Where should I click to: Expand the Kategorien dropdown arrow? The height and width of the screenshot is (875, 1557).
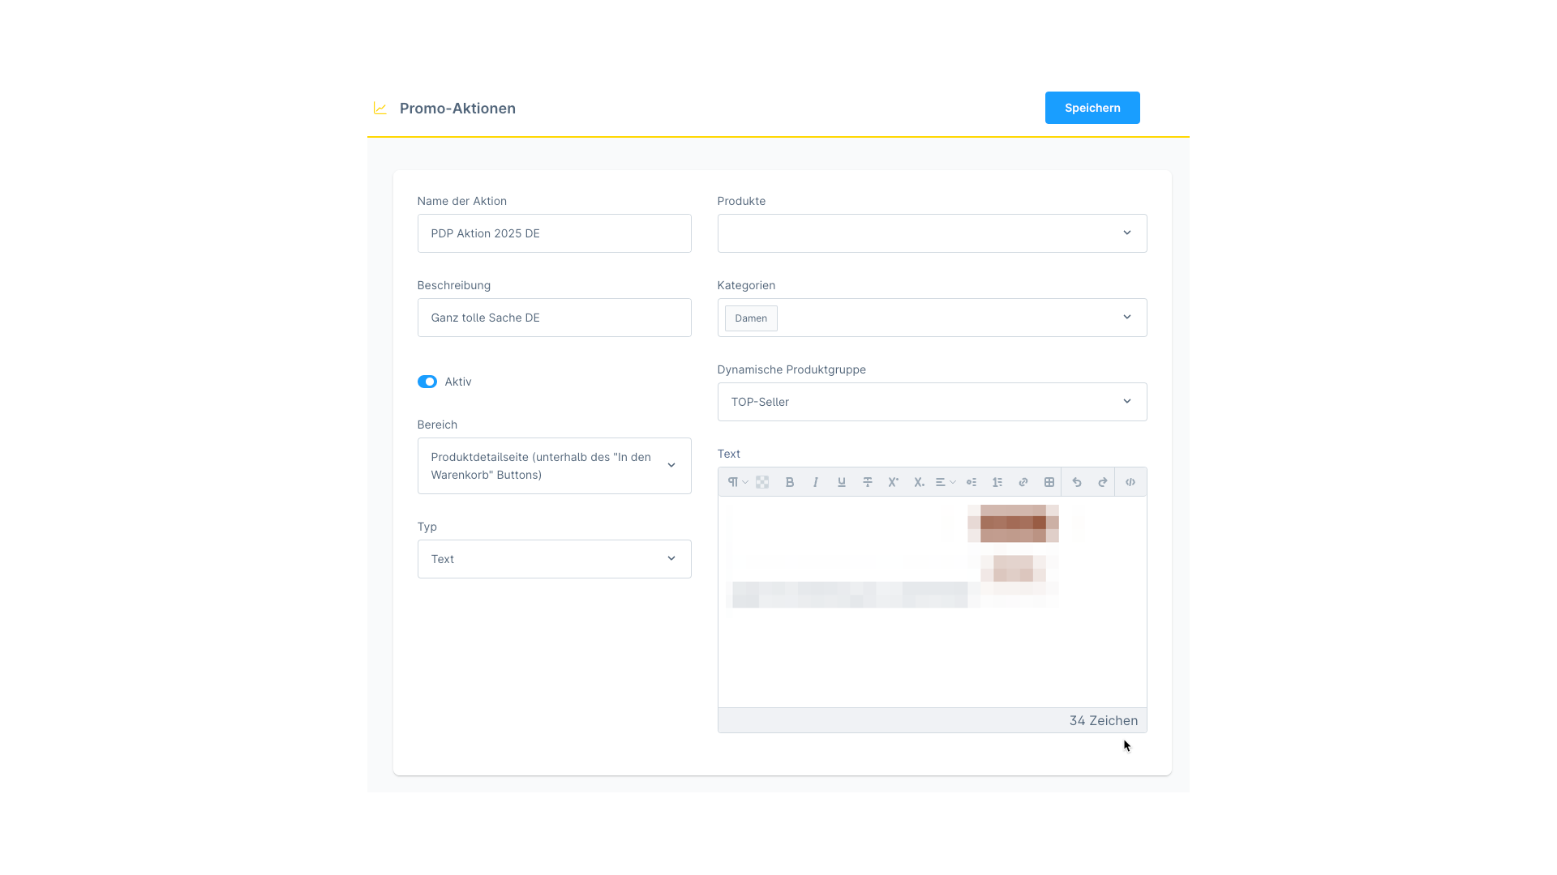(x=1126, y=318)
